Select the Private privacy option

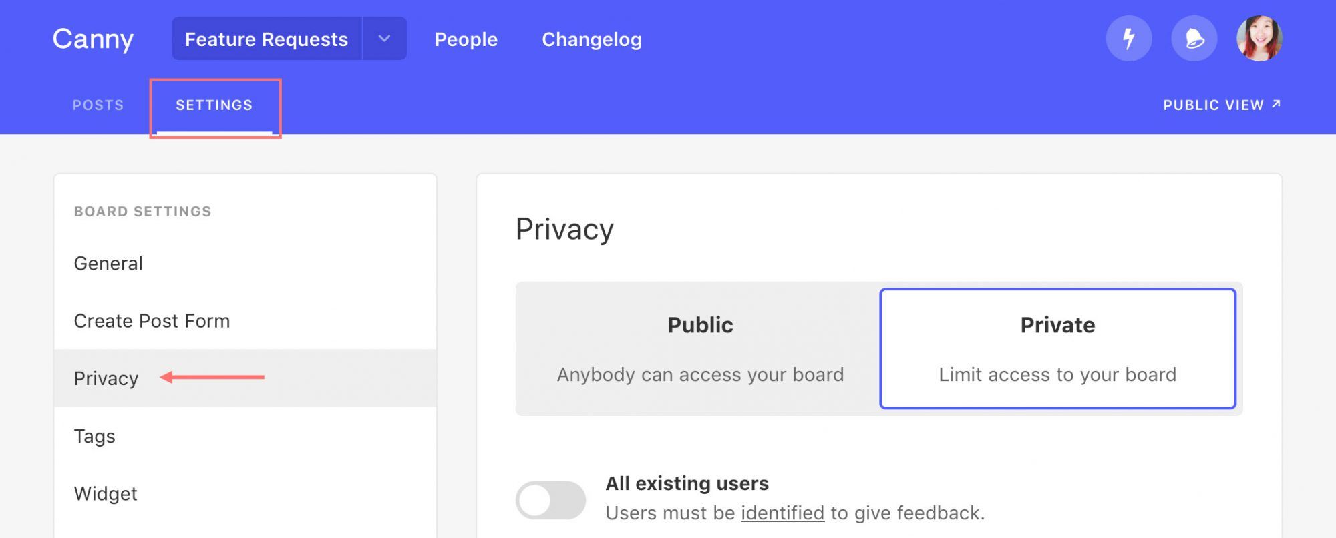tap(1057, 348)
